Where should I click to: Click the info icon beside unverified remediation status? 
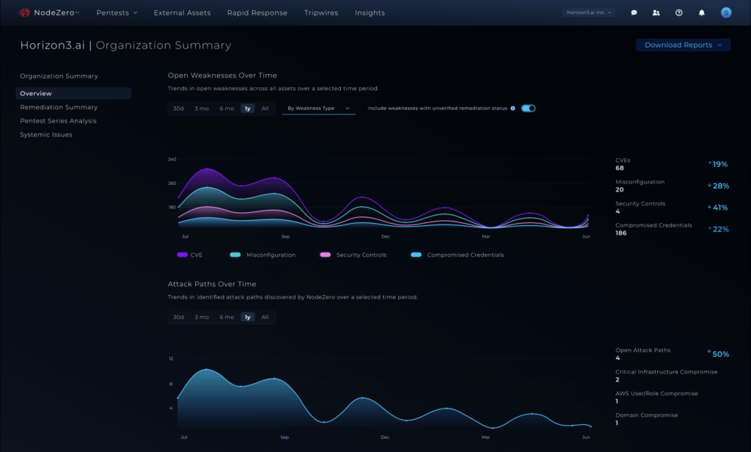click(513, 109)
